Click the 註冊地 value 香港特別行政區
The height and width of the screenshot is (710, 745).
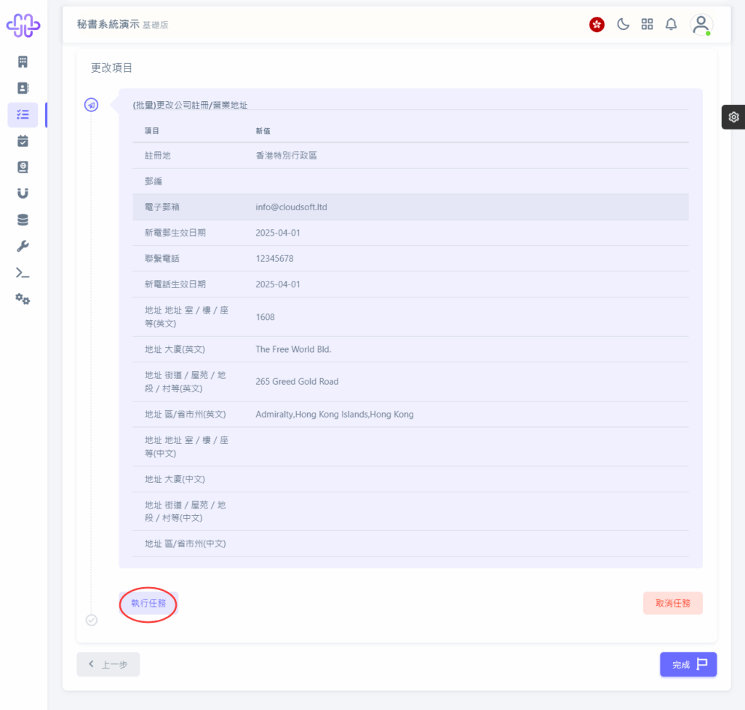(286, 156)
